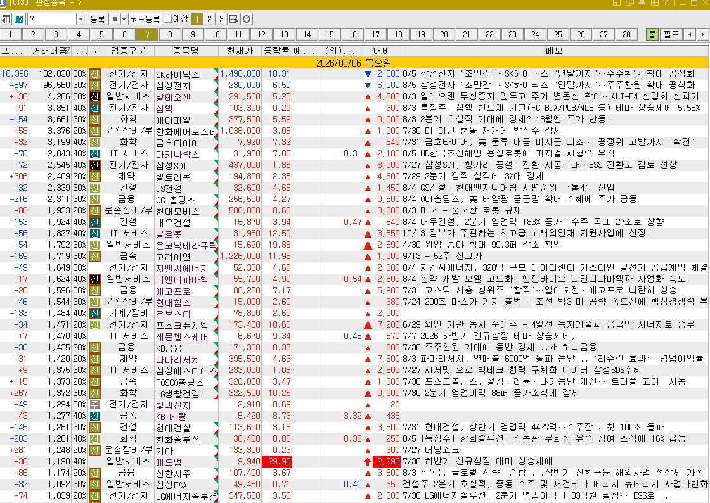Click the 신 badge in 고려아연 row
The width and height of the screenshot is (710, 503).
point(94,256)
